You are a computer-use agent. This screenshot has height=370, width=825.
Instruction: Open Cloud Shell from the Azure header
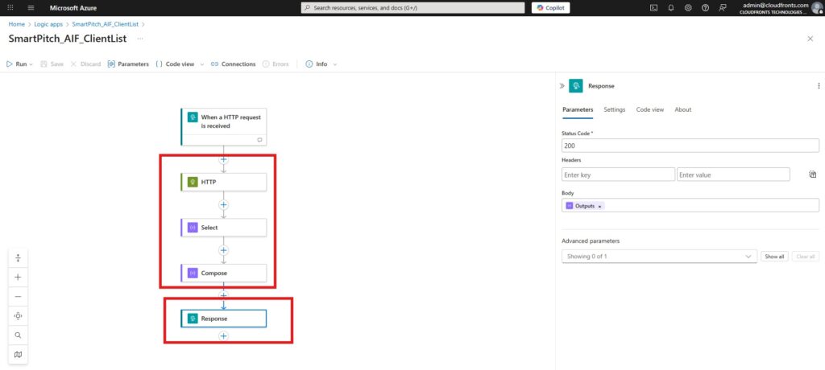(x=653, y=7)
